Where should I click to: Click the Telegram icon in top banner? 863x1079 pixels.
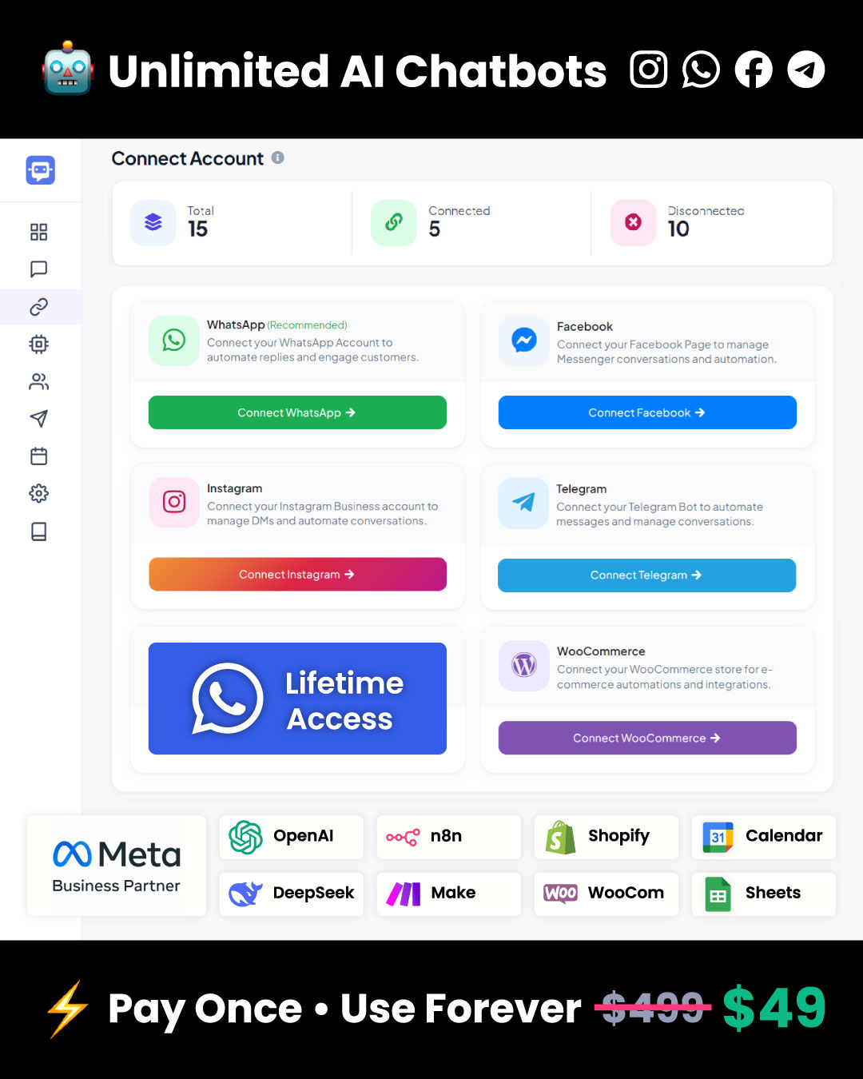806,70
